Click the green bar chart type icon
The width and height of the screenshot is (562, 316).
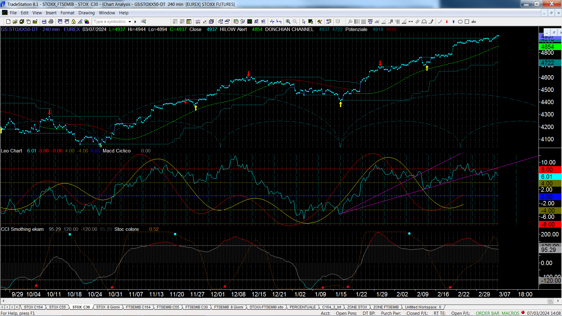tap(250, 21)
